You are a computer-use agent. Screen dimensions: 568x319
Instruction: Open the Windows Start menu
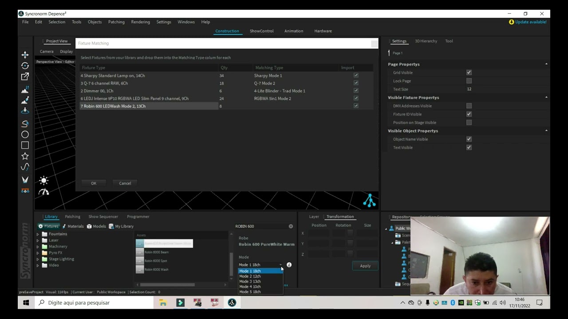point(26,303)
